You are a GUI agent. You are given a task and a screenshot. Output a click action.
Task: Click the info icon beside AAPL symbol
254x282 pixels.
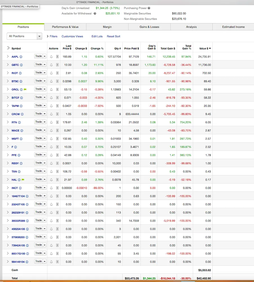(x=21, y=57)
